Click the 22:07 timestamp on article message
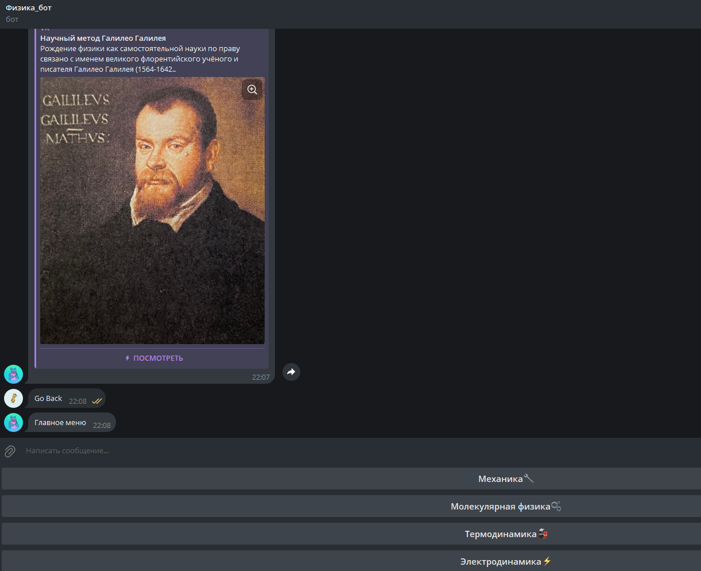This screenshot has width=701, height=571. tap(261, 377)
